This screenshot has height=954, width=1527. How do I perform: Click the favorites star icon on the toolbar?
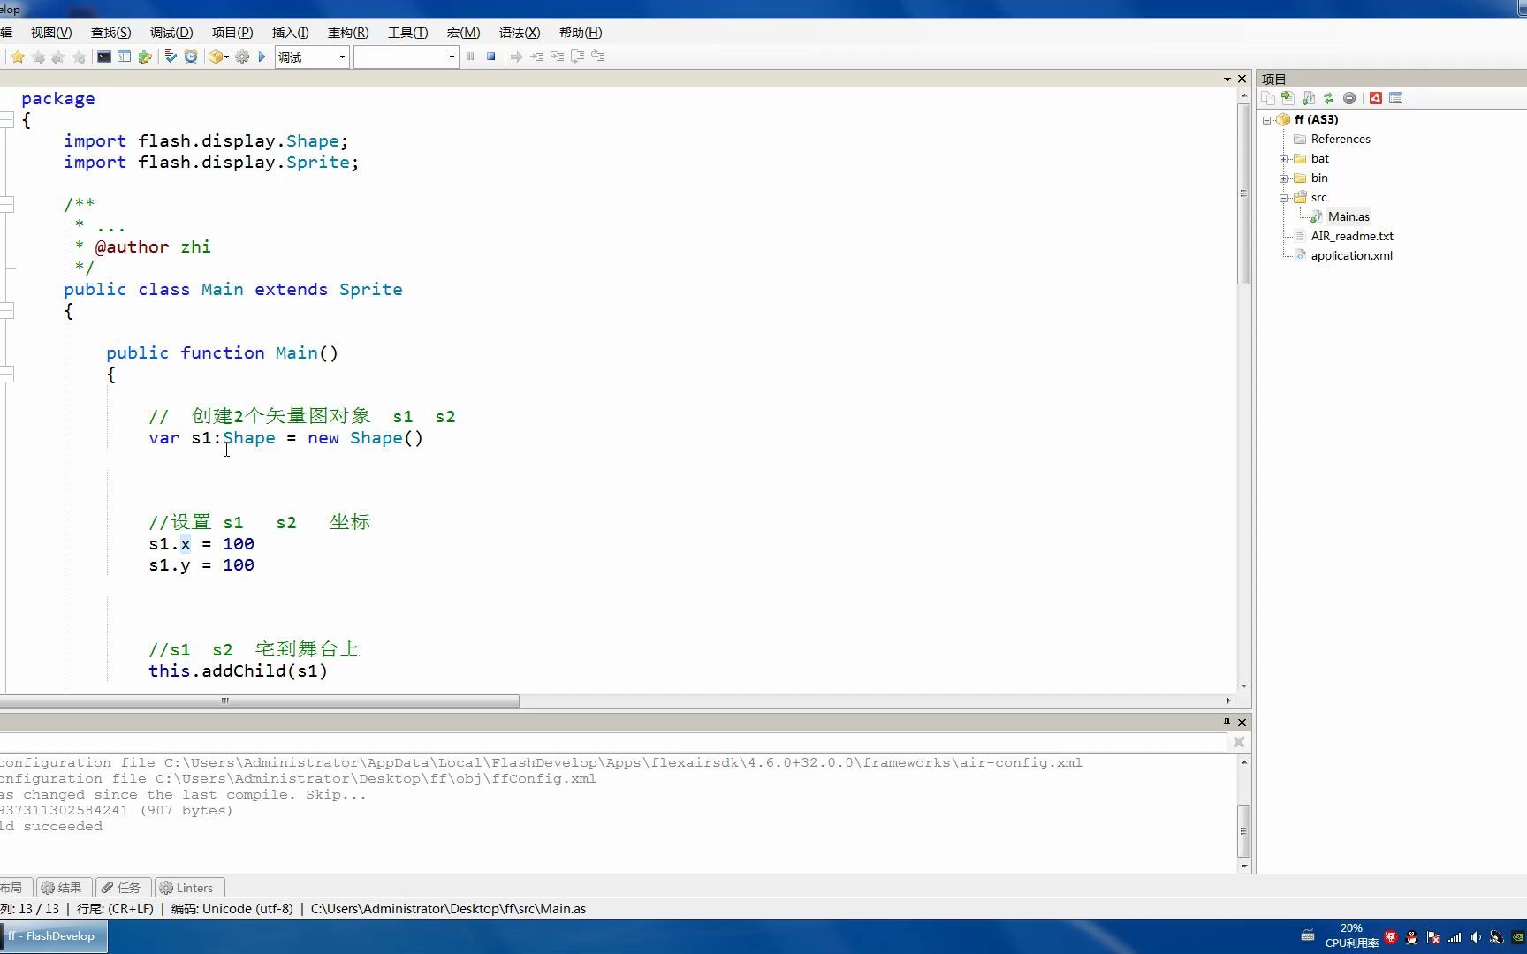pyautogui.click(x=18, y=57)
